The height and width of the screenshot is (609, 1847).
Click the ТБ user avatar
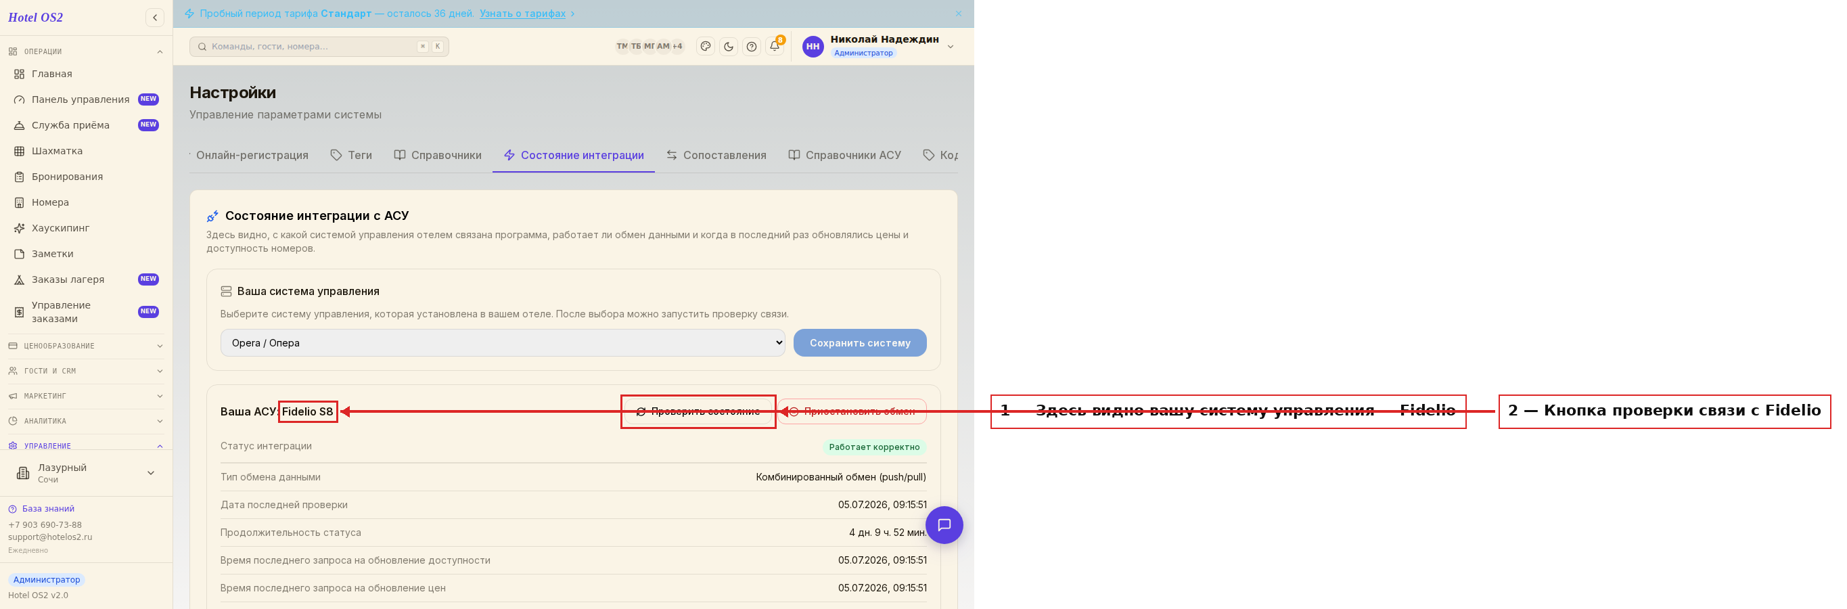636,47
